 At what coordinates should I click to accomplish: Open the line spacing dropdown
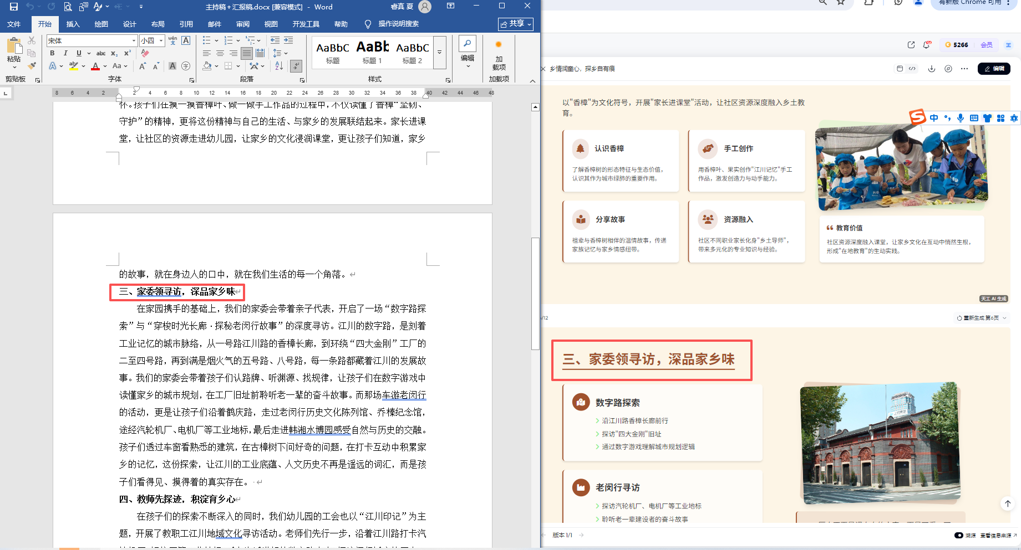click(280, 53)
